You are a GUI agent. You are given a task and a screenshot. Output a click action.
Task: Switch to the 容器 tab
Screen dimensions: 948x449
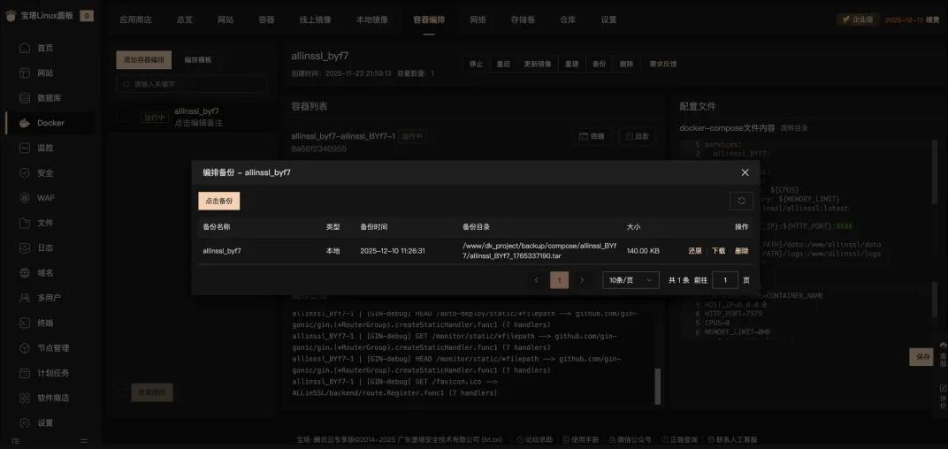[x=266, y=19]
